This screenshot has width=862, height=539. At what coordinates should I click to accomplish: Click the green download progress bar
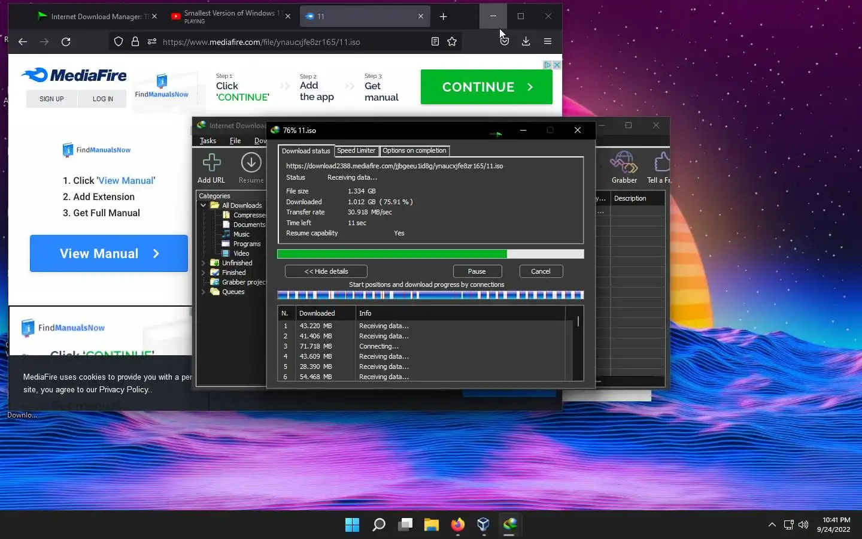click(x=430, y=254)
